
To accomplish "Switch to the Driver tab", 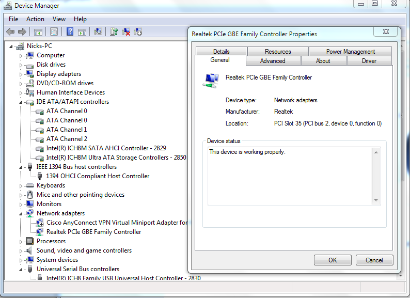I will (x=369, y=61).
